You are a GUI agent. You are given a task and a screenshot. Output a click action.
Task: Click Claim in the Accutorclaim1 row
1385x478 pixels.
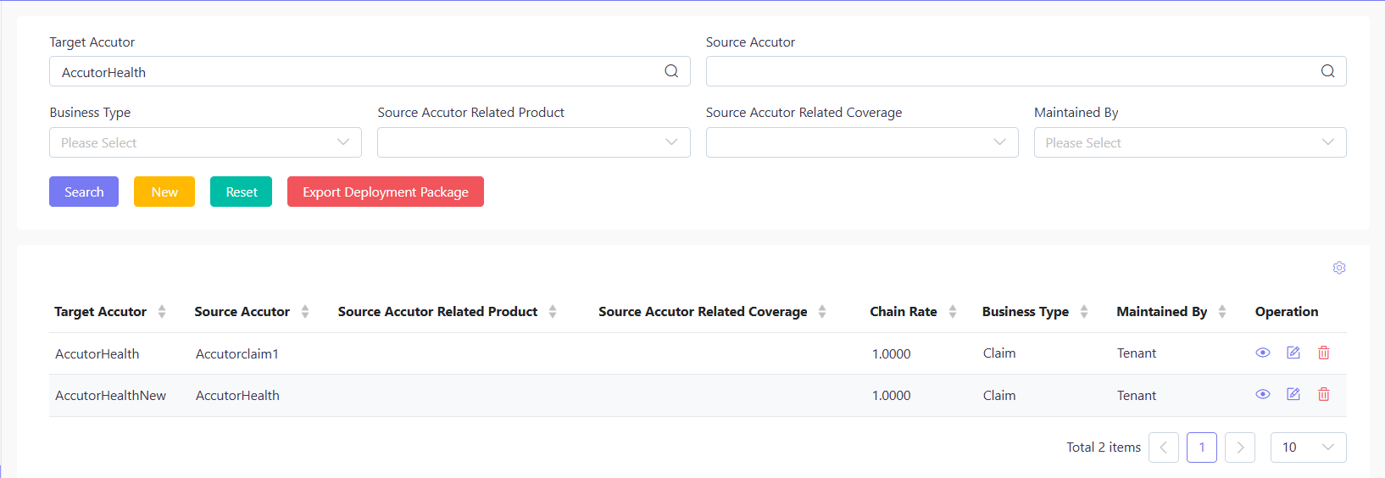999,353
